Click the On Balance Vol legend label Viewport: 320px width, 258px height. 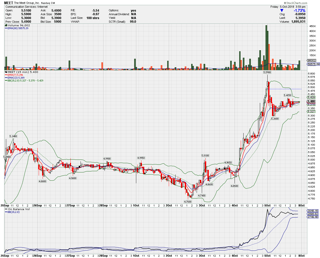pos(17,209)
